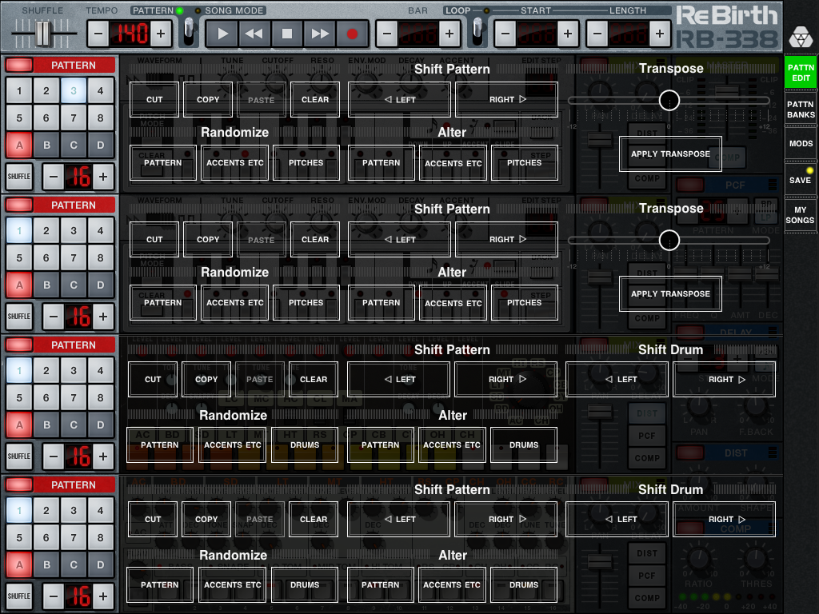
Task: Activate the red Record button
Action: [352, 34]
